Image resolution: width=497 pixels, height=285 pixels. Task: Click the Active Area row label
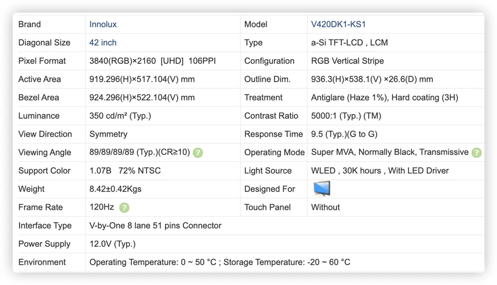click(x=40, y=79)
